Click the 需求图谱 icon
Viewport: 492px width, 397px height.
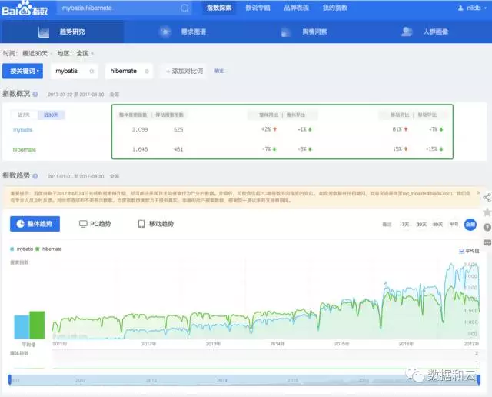pyautogui.click(x=165, y=32)
